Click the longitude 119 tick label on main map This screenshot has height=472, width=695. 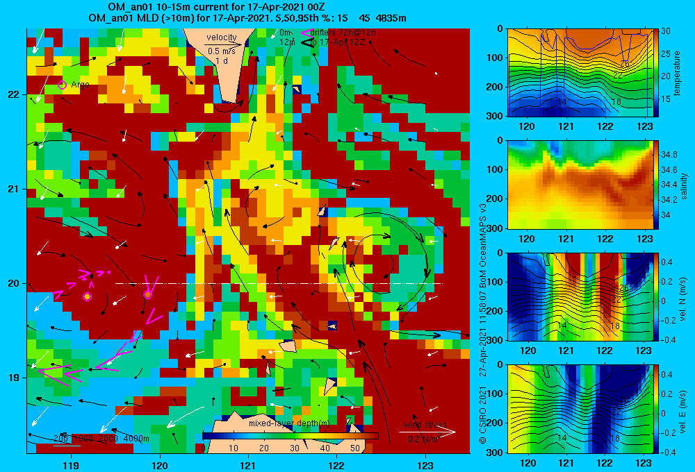coord(71,465)
